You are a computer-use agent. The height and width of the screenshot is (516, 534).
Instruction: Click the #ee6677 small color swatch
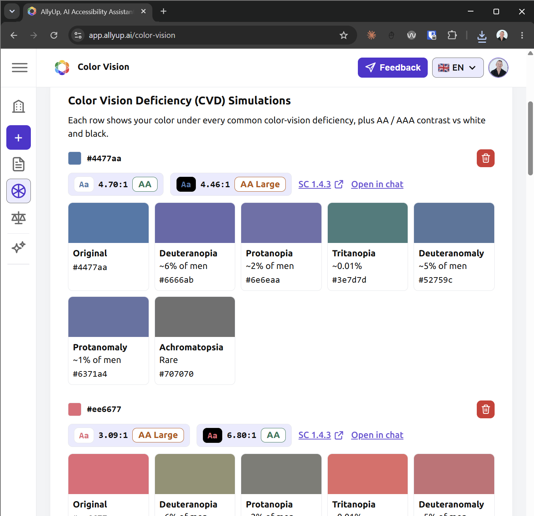point(75,409)
